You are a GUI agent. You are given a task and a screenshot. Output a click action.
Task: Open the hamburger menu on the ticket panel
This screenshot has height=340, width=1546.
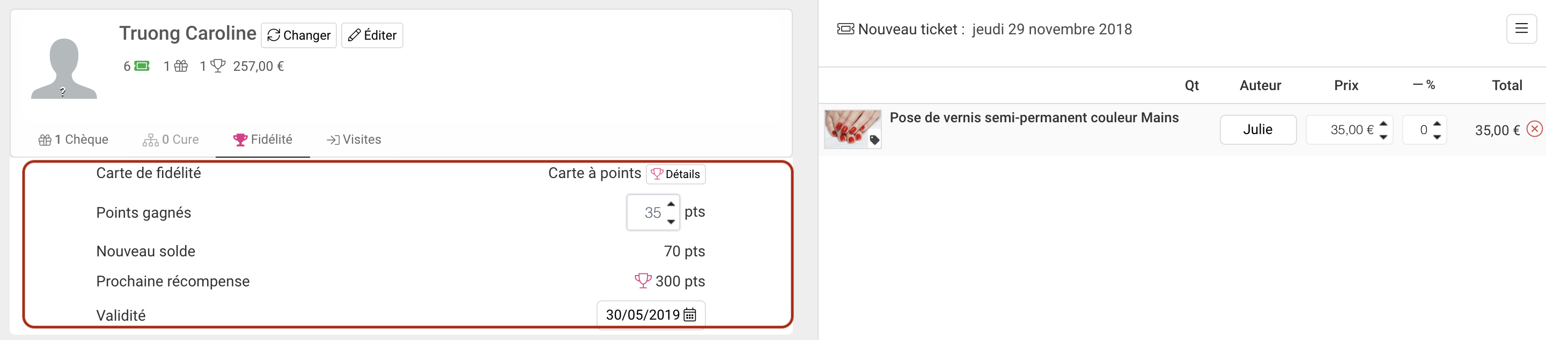pos(1521,29)
